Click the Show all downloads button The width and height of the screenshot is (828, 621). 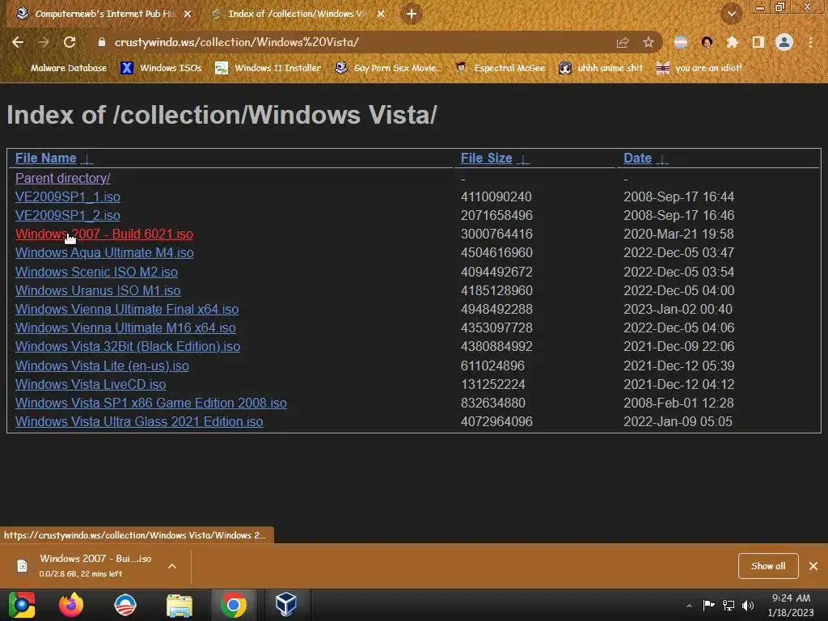click(x=768, y=565)
